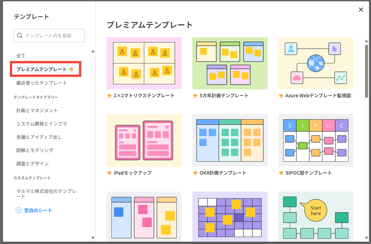Viewport: 371px width, 244px height.
Task: Open 最近使ったテンプレート list
Action: click(41, 83)
